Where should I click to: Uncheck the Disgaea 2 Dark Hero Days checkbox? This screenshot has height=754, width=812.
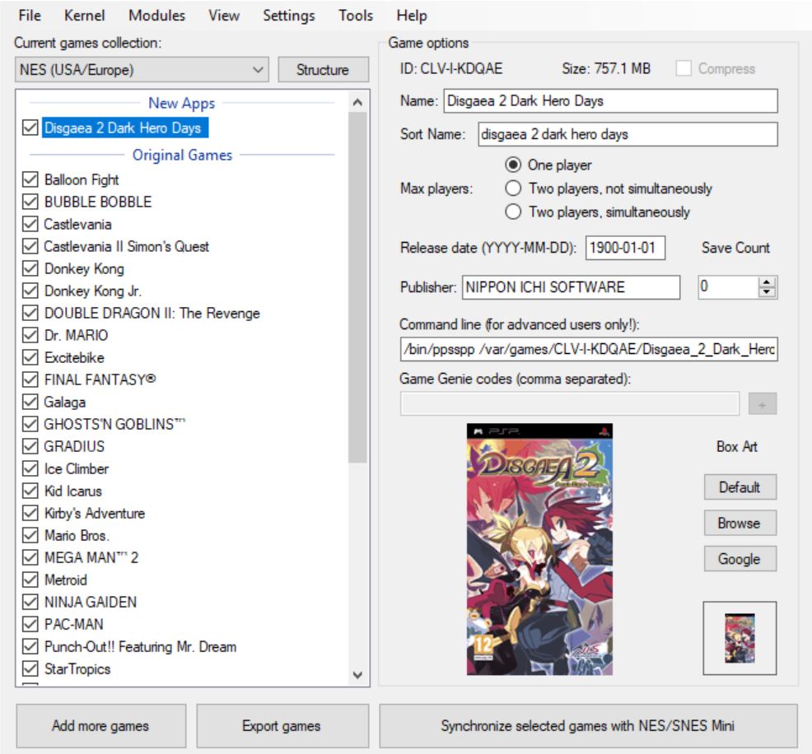coord(30,128)
